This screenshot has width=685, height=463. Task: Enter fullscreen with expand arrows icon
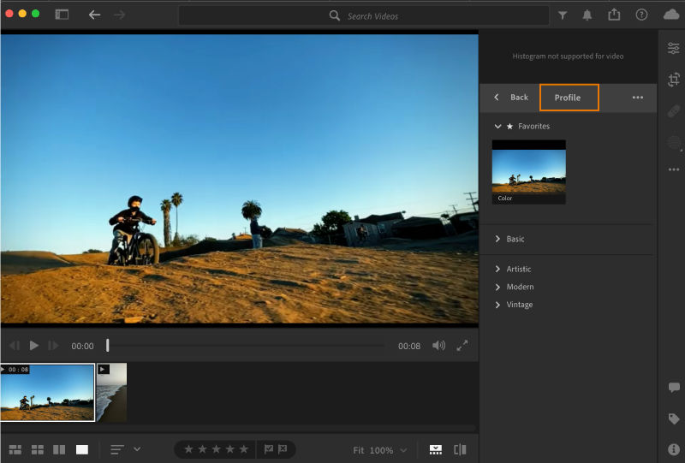462,346
